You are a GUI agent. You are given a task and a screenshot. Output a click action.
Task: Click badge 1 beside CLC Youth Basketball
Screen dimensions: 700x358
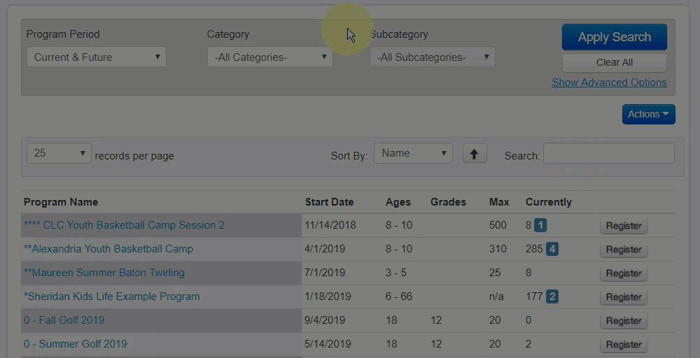[541, 225]
